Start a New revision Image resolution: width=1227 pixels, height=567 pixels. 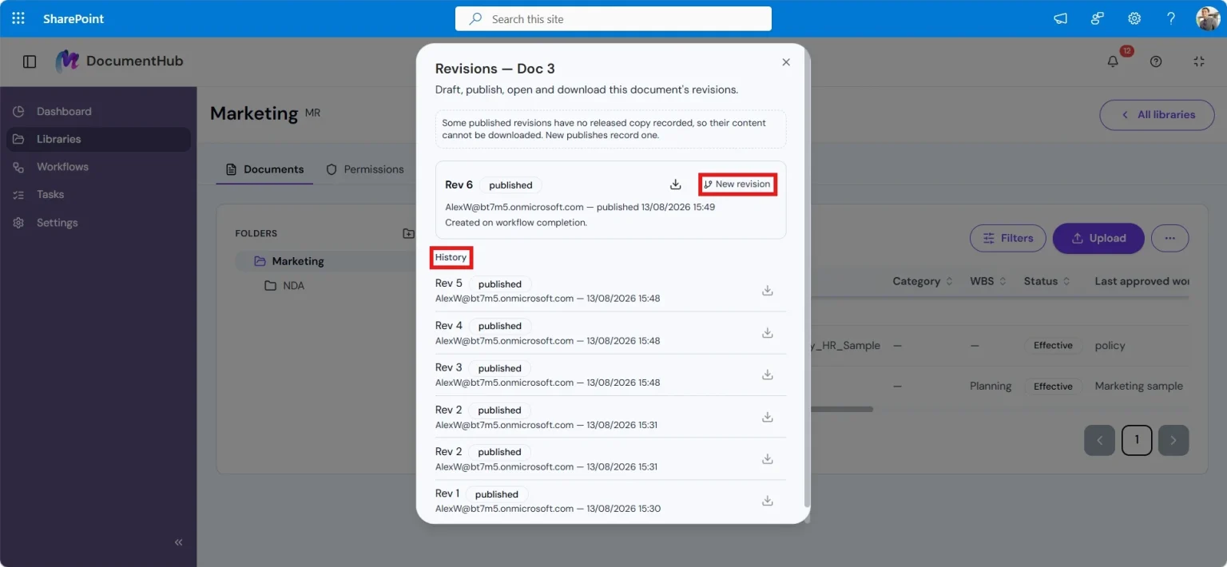click(x=737, y=184)
